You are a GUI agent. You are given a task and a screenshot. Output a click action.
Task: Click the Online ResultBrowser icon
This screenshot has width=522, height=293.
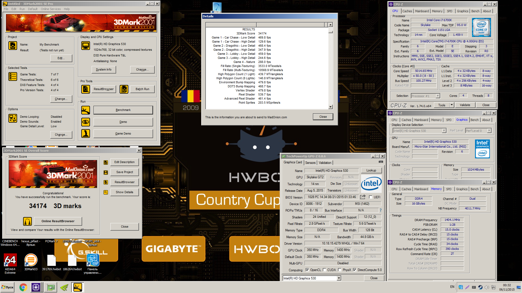tap(27, 221)
